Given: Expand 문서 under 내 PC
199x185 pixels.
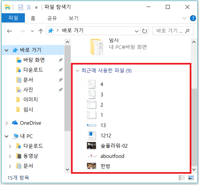Looking at the screenshot, I should pyautogui.click(x=10, y=166).
